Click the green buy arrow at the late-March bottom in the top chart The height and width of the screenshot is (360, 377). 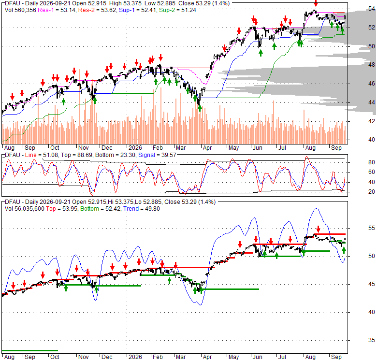pyautogui.click(x=200, y=108)
